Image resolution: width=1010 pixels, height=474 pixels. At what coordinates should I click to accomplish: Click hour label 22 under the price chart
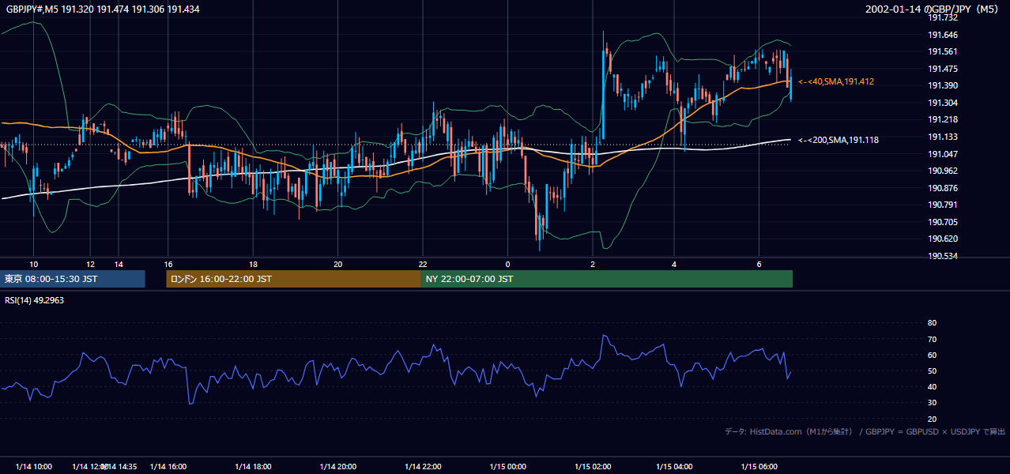(423, 264)
